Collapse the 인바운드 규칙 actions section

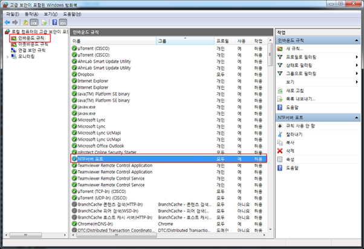(356, 40)
